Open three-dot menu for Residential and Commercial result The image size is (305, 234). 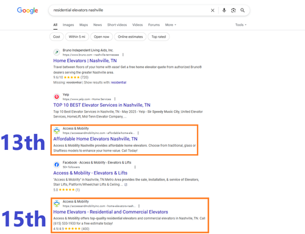[139, 206]
